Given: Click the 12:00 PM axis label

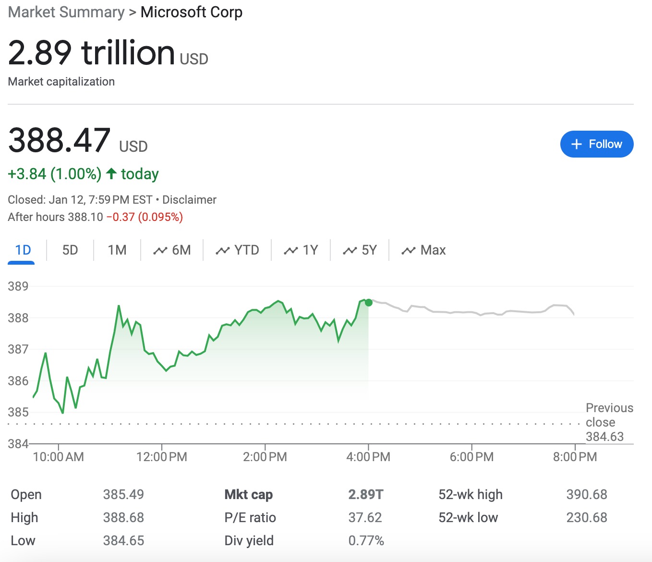Looking at the screenshot, I should [162, 456].
